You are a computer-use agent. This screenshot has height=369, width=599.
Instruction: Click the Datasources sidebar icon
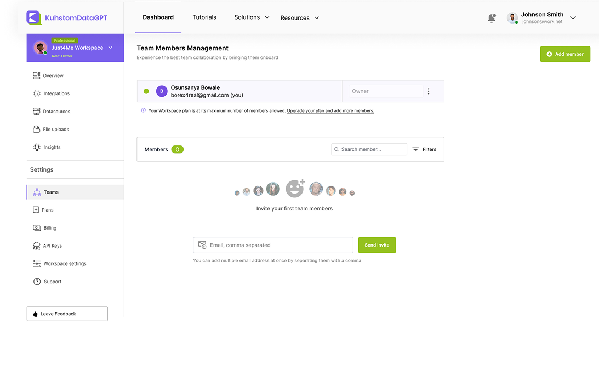click(36, 112)
